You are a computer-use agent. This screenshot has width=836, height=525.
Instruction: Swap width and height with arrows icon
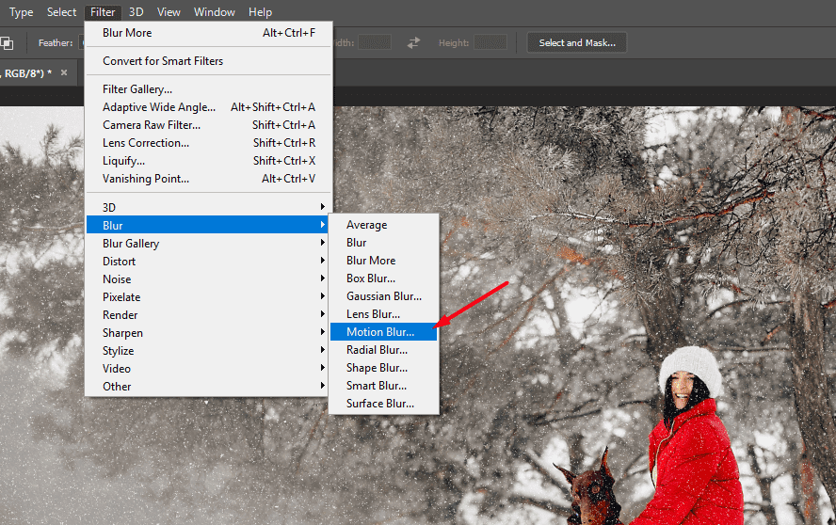tap(413, 42)
